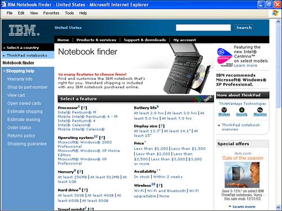Click the IBM logo
The width and height of the screenshot is (282, 211).
pyautogui.click(x=24, y=30)
